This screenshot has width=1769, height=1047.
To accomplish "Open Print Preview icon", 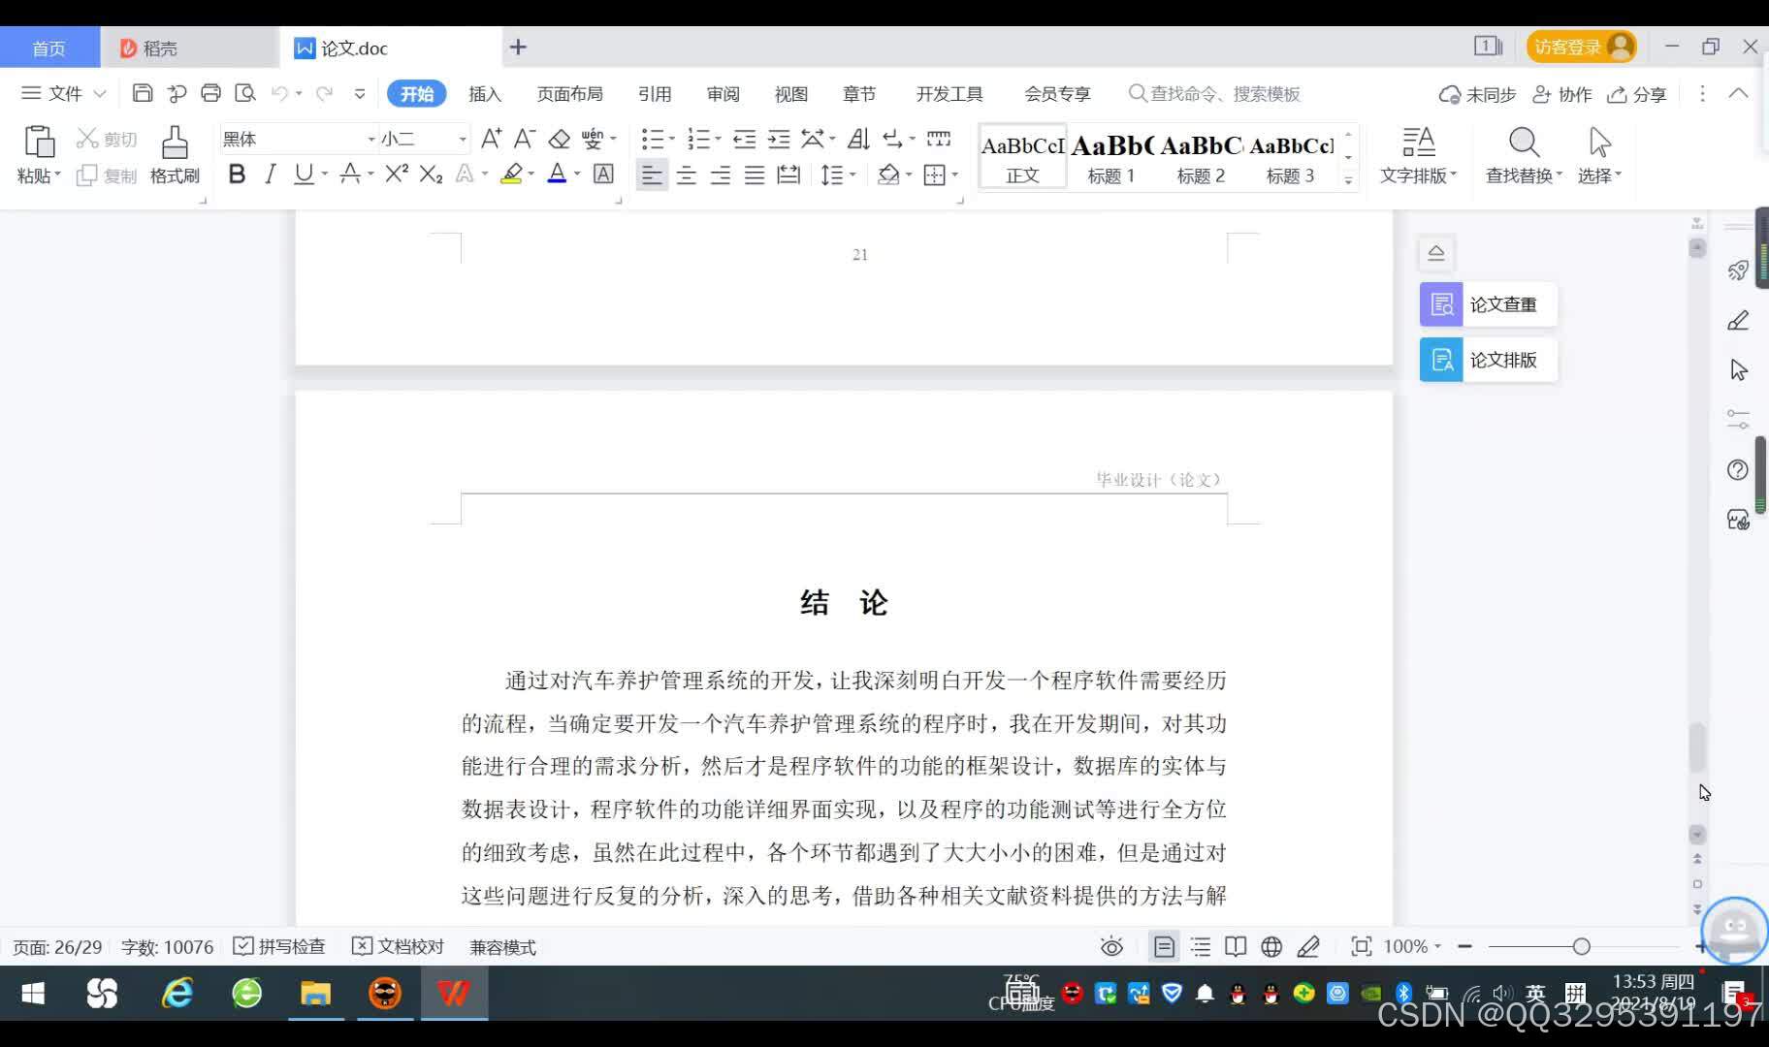I will tap(245, 93).
